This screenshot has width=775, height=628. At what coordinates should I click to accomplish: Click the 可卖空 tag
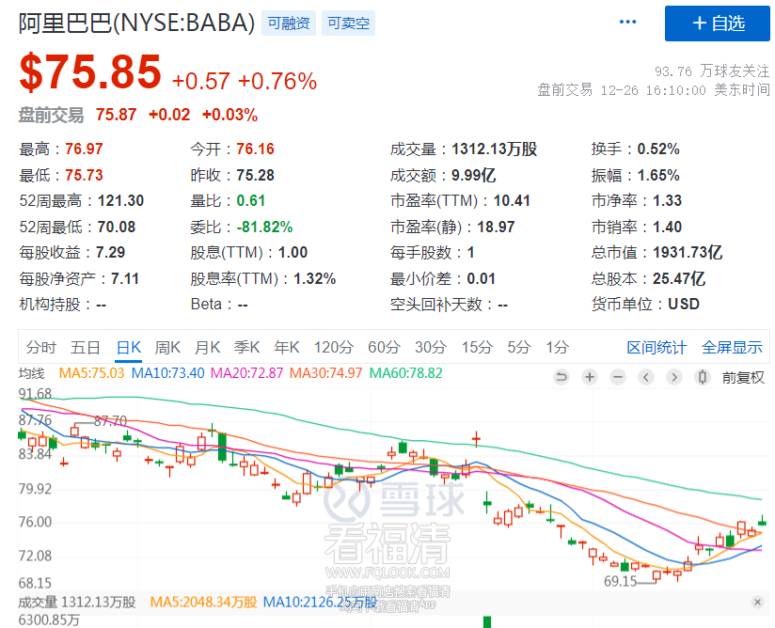click(348, 24)
